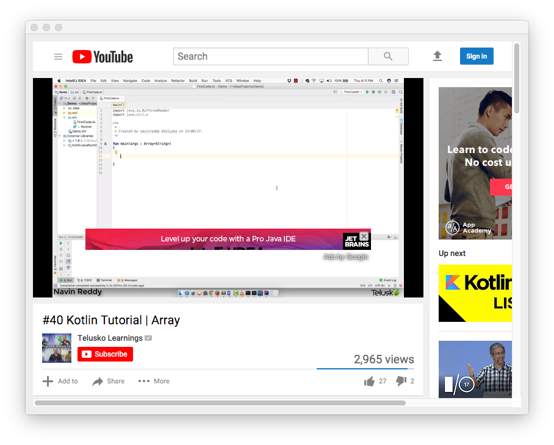Click the 2,965 views count

[384, 359]
